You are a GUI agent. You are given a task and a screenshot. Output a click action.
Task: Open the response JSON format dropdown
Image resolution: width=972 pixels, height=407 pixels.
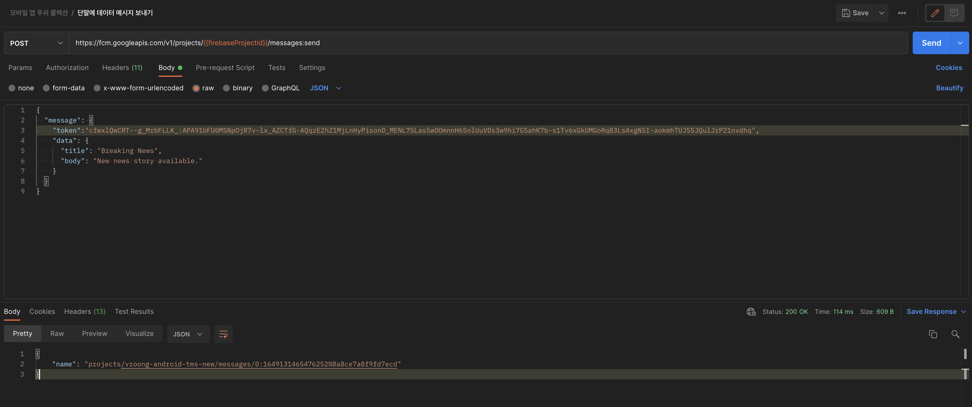click(188, 334)
